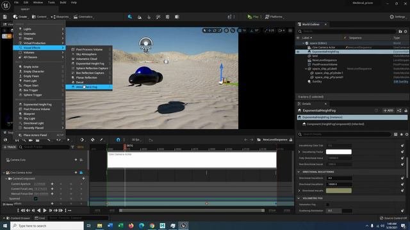The image size is (410, 230).
Task: Open the Inscattering Color white swatch
Action: coord(339,152)
